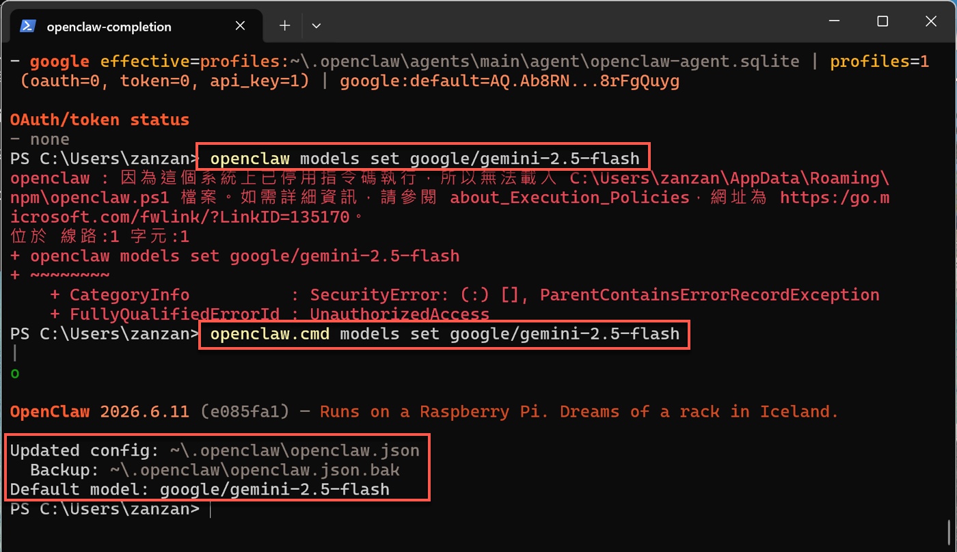Click the first "openclaw models set" command
The width and height of the screenshot is (957, 552).
click(x=424, y=159)
